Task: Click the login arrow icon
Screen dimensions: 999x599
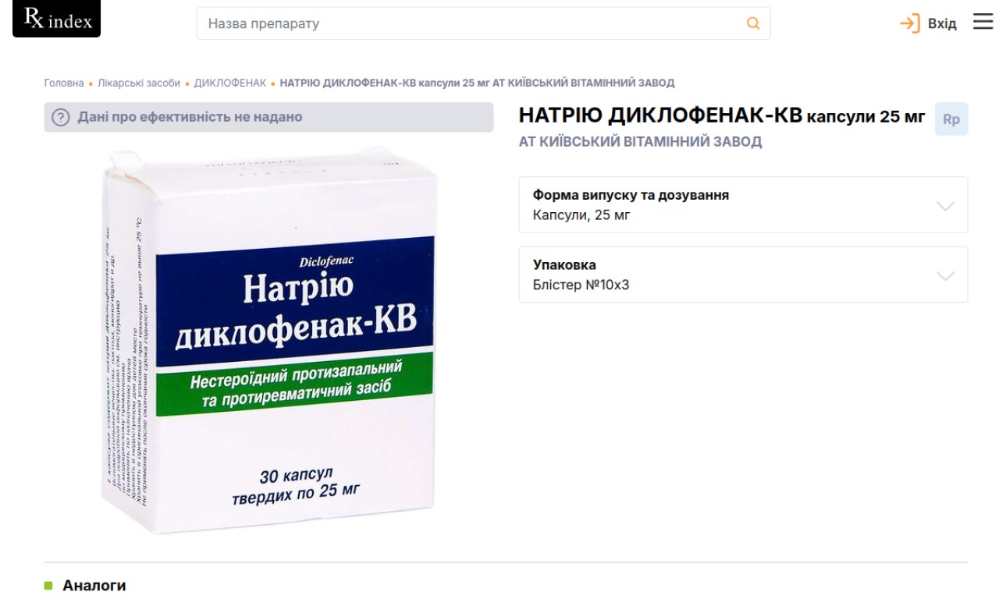Action: tap(910, 23)
